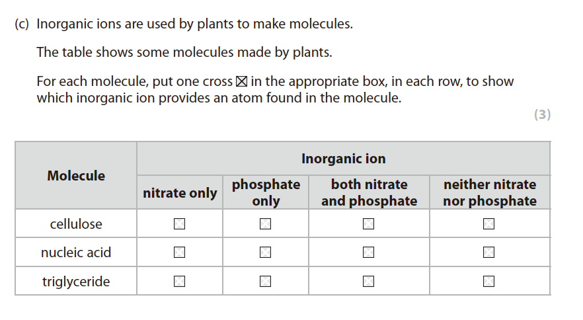This screenshot has width=583, height=320.
Task: Click the Inorganic ion table header
Action: click(x=343, y=159)
